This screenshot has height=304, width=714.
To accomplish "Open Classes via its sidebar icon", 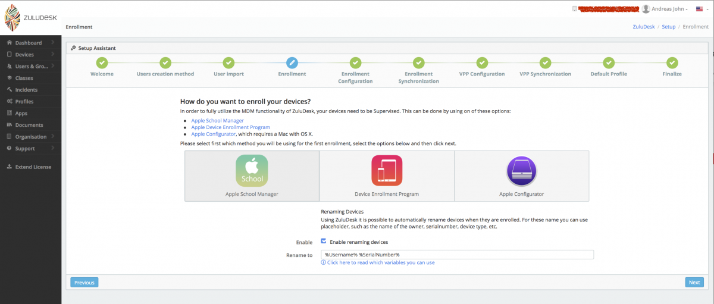I will [x=10, y=78].
